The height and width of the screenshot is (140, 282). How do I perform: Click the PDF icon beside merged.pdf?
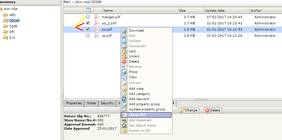coord(97,17)
